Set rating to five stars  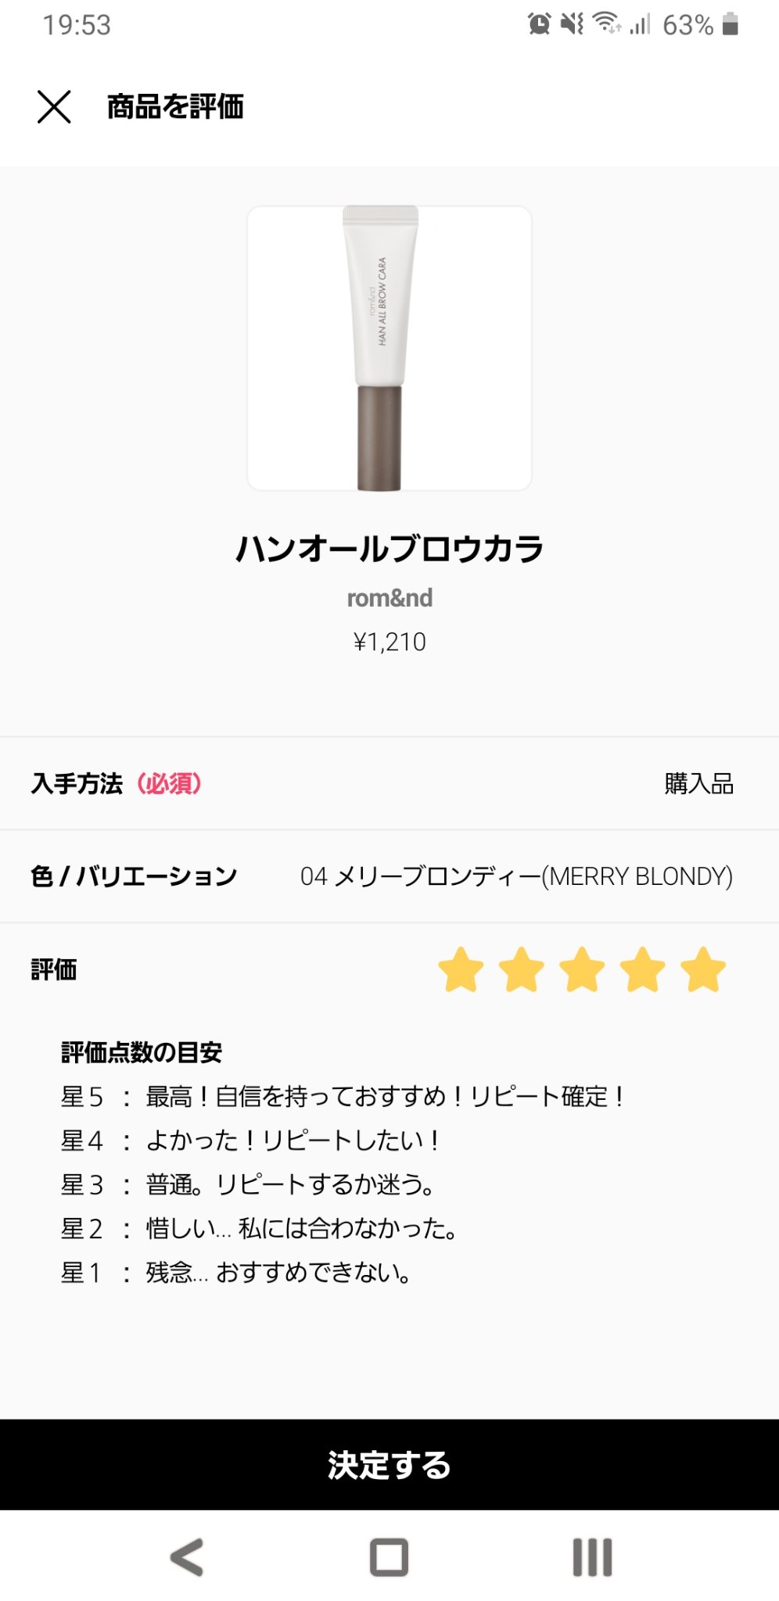[703, 969]
